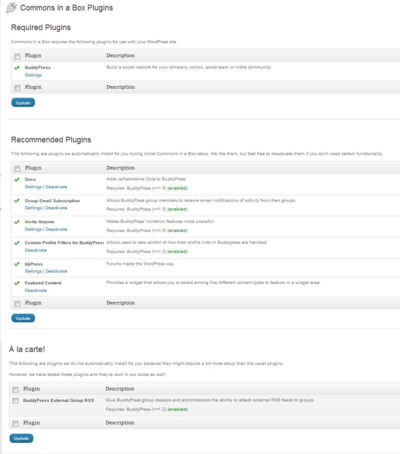Screen dimensions: 400x454
Task: Click 'Requires: BuddyPress (>=1.5)' under Invite Anyone
Action: click(136, 231)
